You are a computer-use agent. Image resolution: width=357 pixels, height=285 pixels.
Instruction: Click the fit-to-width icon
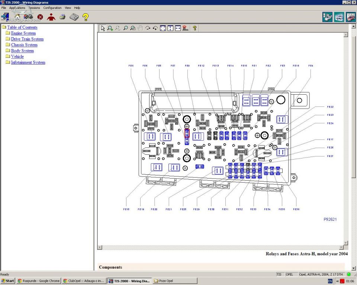178,28
